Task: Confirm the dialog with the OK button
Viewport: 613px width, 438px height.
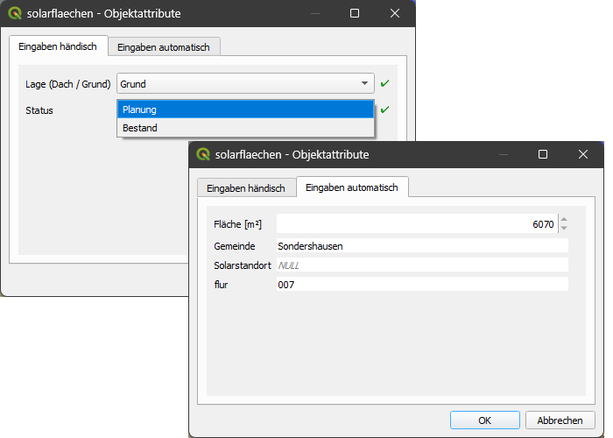Action: point(485,420)
